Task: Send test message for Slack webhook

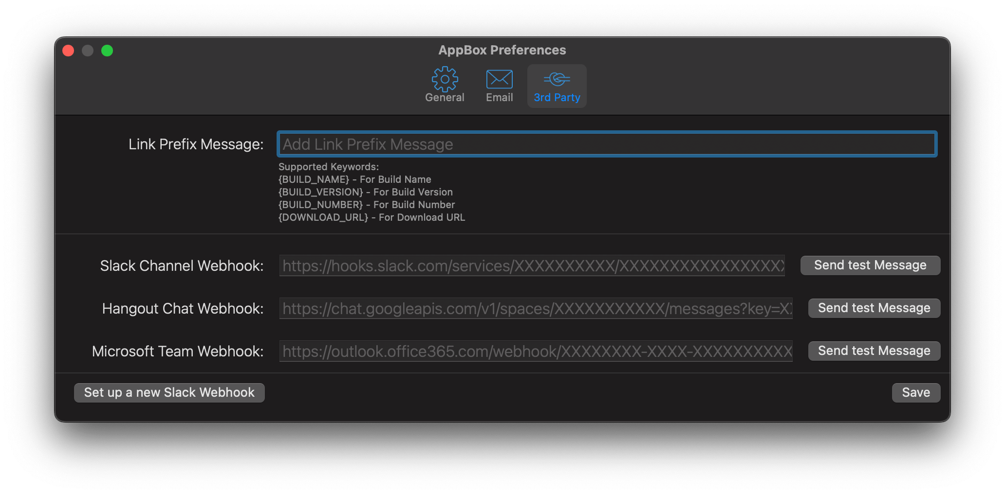Action: click(x=870, y=265)
